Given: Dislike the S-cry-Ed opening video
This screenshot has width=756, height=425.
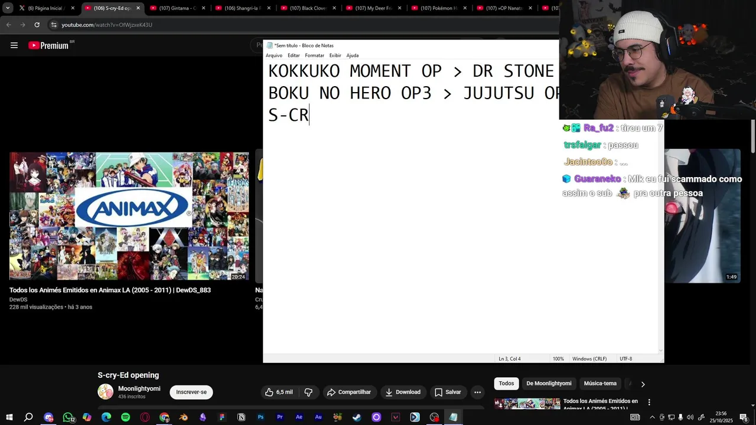Looking at the screenshot, I should tap(308, 392).
